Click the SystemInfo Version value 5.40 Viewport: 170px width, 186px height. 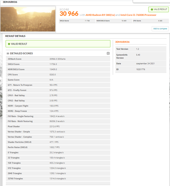click(x=138, y=55)
